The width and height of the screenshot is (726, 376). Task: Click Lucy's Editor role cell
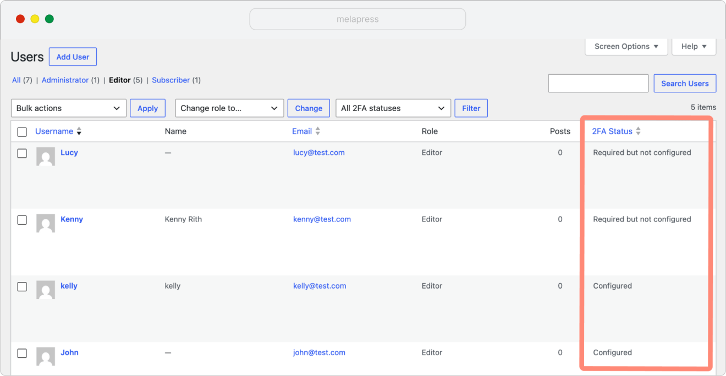(x=432, y=153)
